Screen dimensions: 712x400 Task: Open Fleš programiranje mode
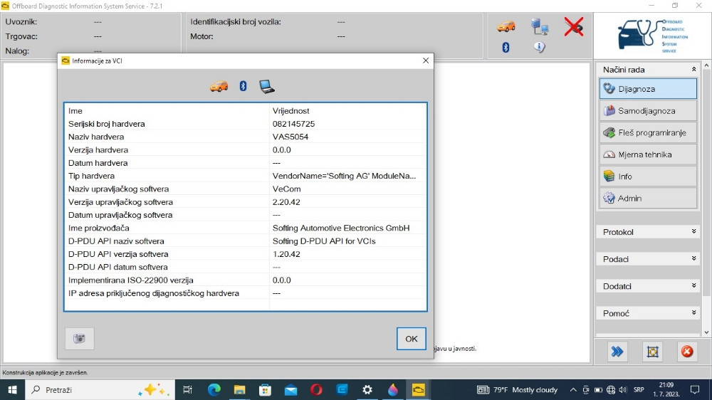pos(648,132)
